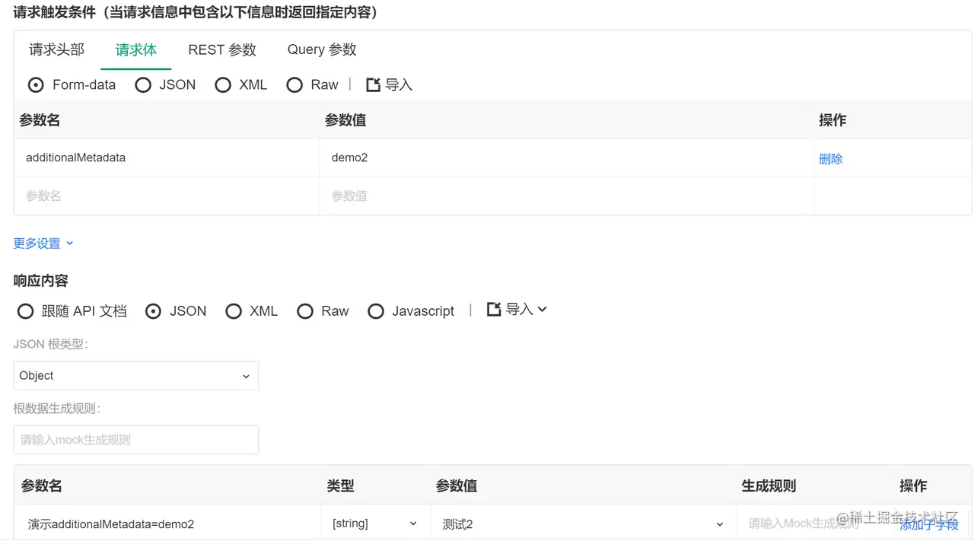The height and width of the screenshot is (541, 974).
Task: Choose XML as the response content format
Action: [x=234, y=310]
